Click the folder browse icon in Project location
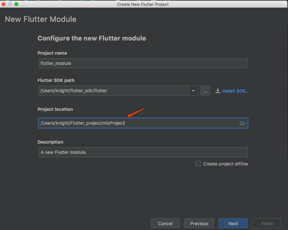288x230 pixels. (243, 123)
